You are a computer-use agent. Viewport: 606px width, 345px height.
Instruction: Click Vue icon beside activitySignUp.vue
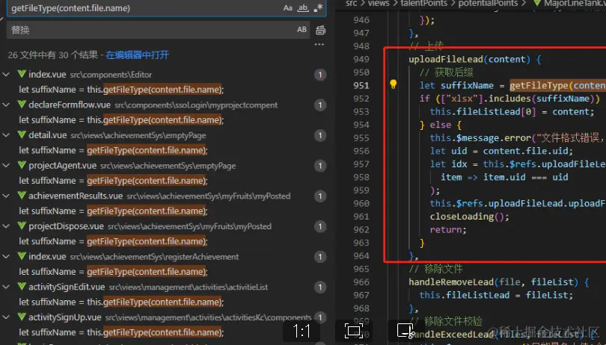pyautogui.click(x=22, y=317)
